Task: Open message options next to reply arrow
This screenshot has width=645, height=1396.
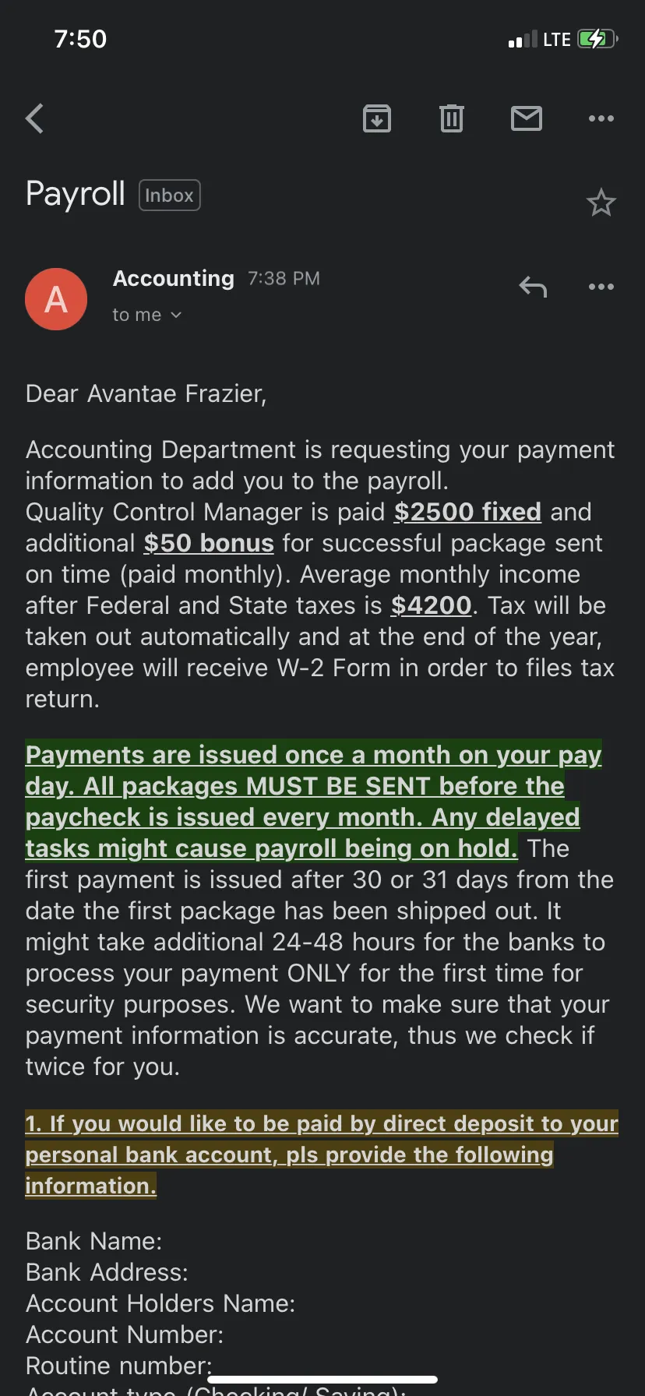Action: tap(601, 287)
